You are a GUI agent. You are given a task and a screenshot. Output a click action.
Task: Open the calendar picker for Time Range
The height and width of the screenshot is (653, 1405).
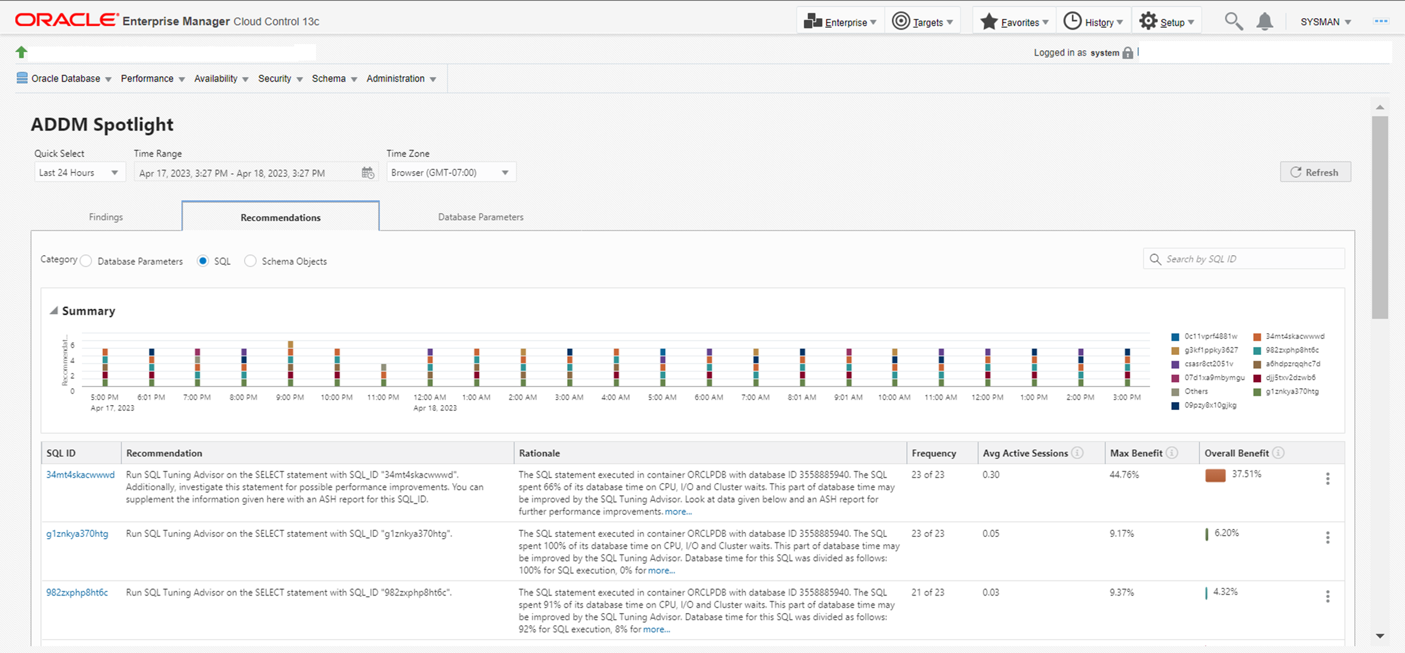point(367,173)
